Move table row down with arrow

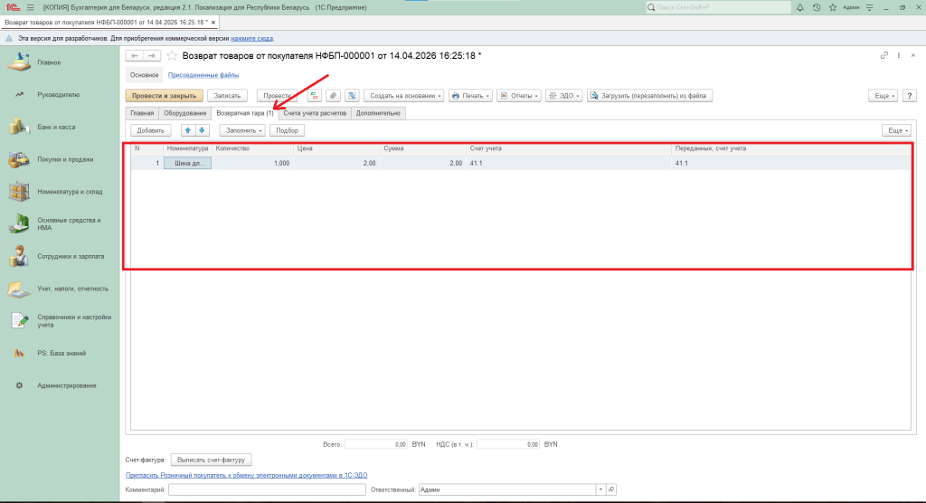[x=202, y=130]
